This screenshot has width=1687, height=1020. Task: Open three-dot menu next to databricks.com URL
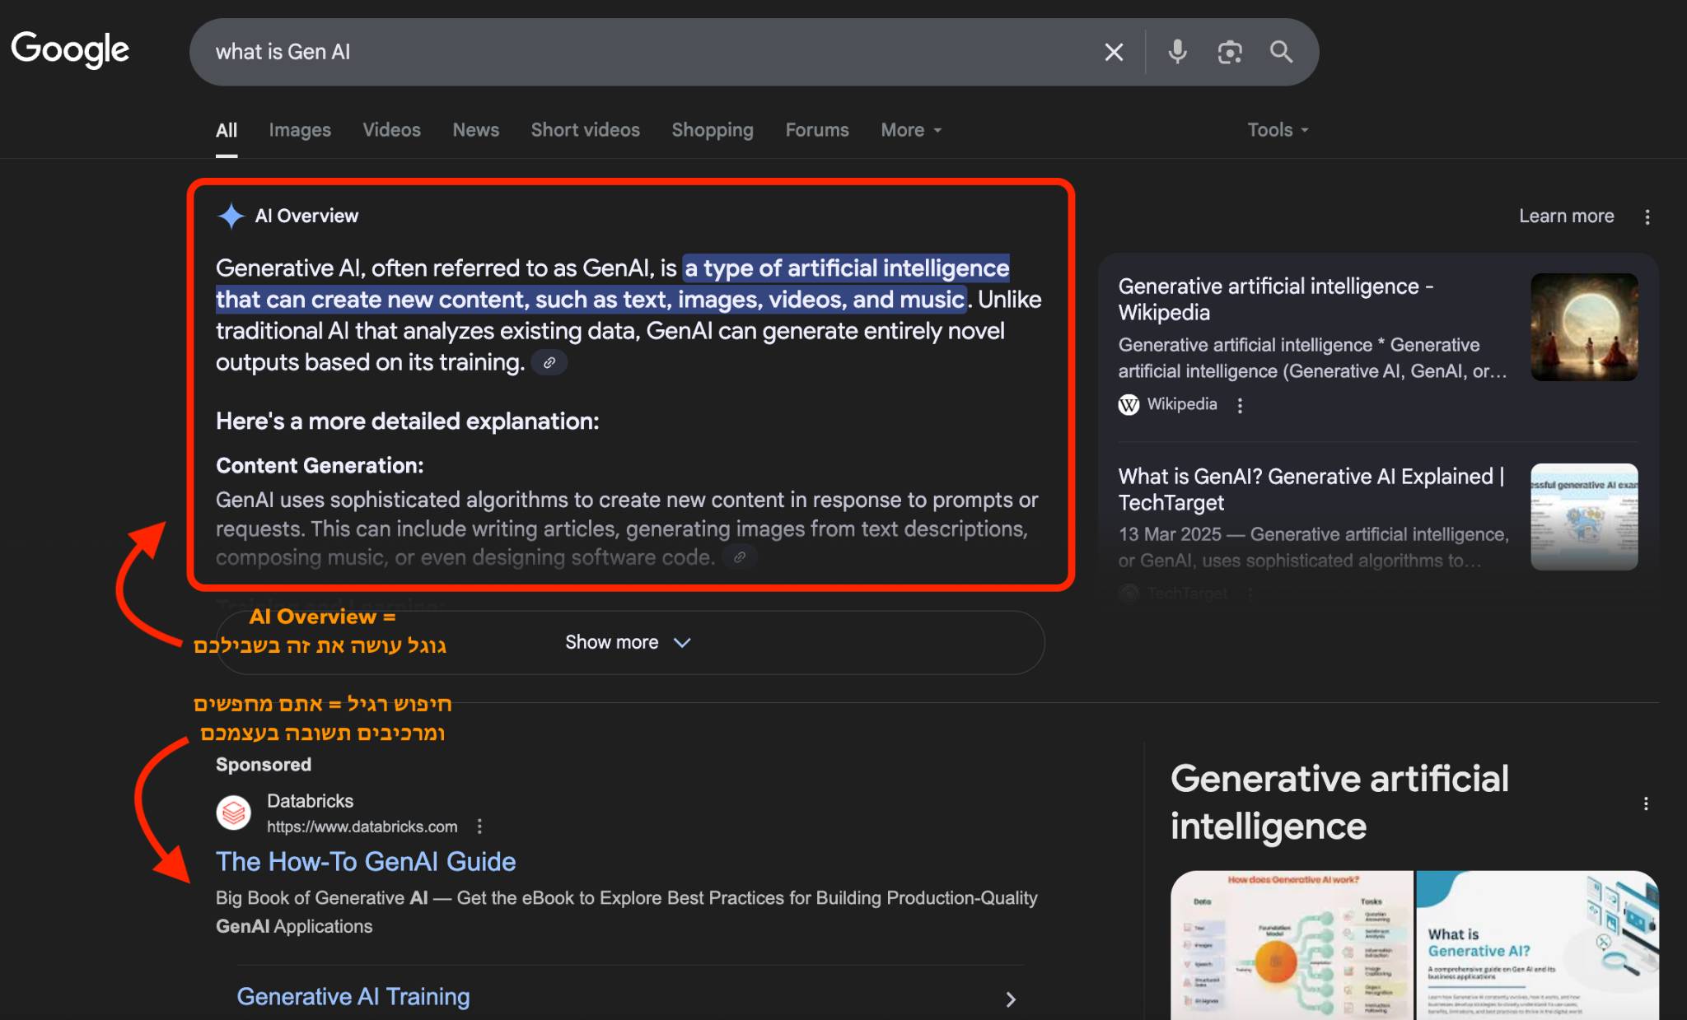[x=479, y=827]
